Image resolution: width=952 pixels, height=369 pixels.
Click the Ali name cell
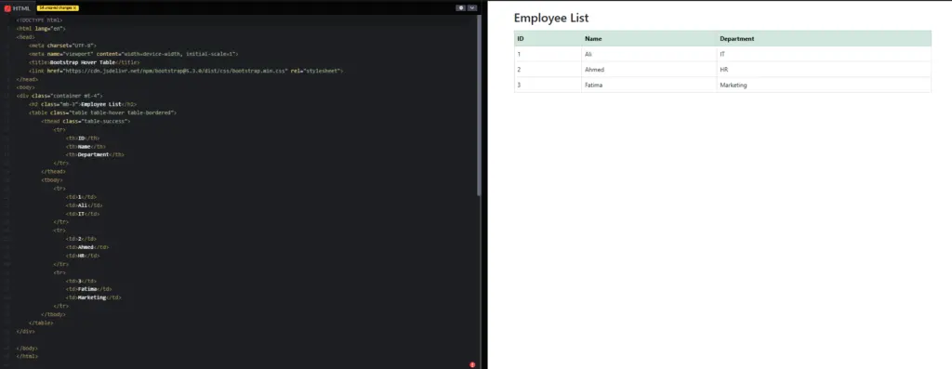coord(649,54)
